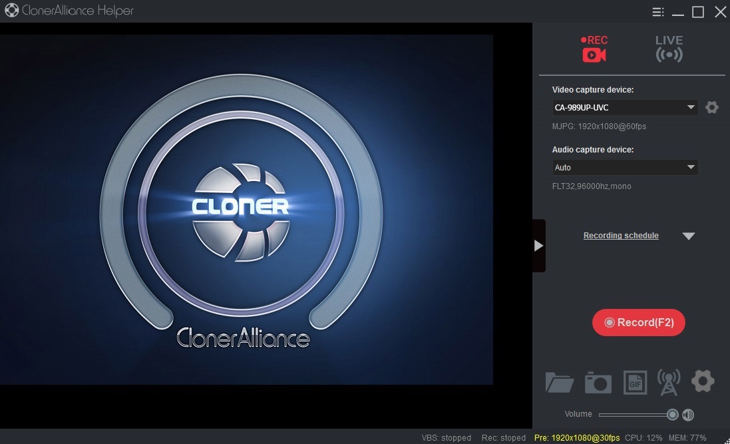The image size is (730, 444).
Task: Mute audio with the speaker icon
Action: click(688, 415)
